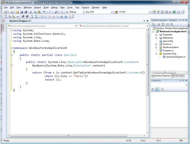Viewport: 191px width, 144px height.
Task: Click the Paste clipboard icon
Action: pos(39,12)
